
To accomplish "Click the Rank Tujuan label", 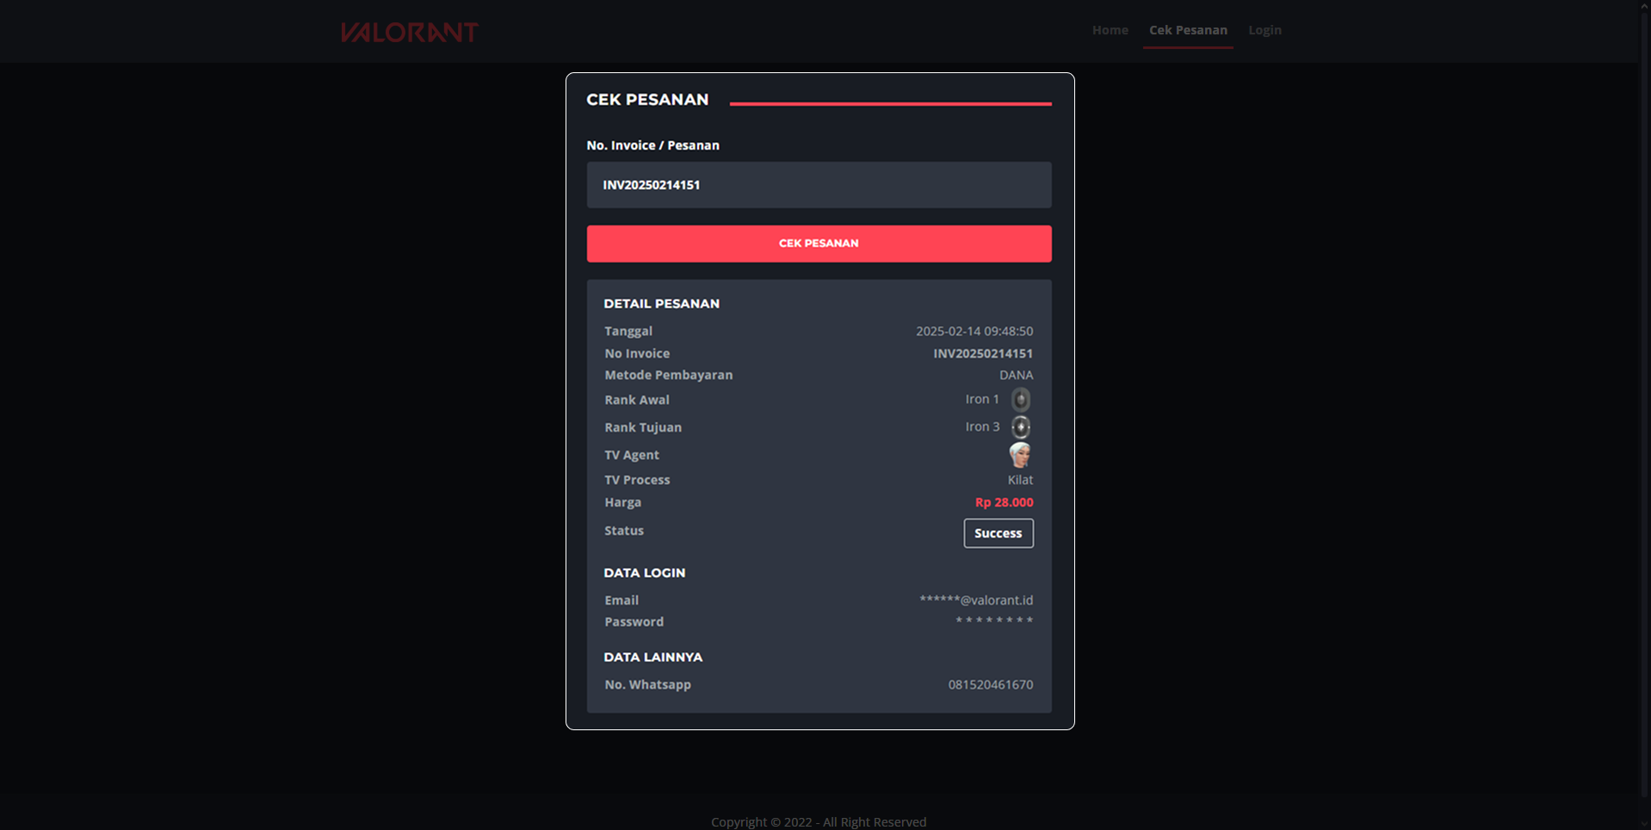I will point(643,427).
